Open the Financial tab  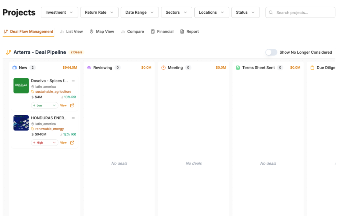pyautogui.click(x=162, y=32)
